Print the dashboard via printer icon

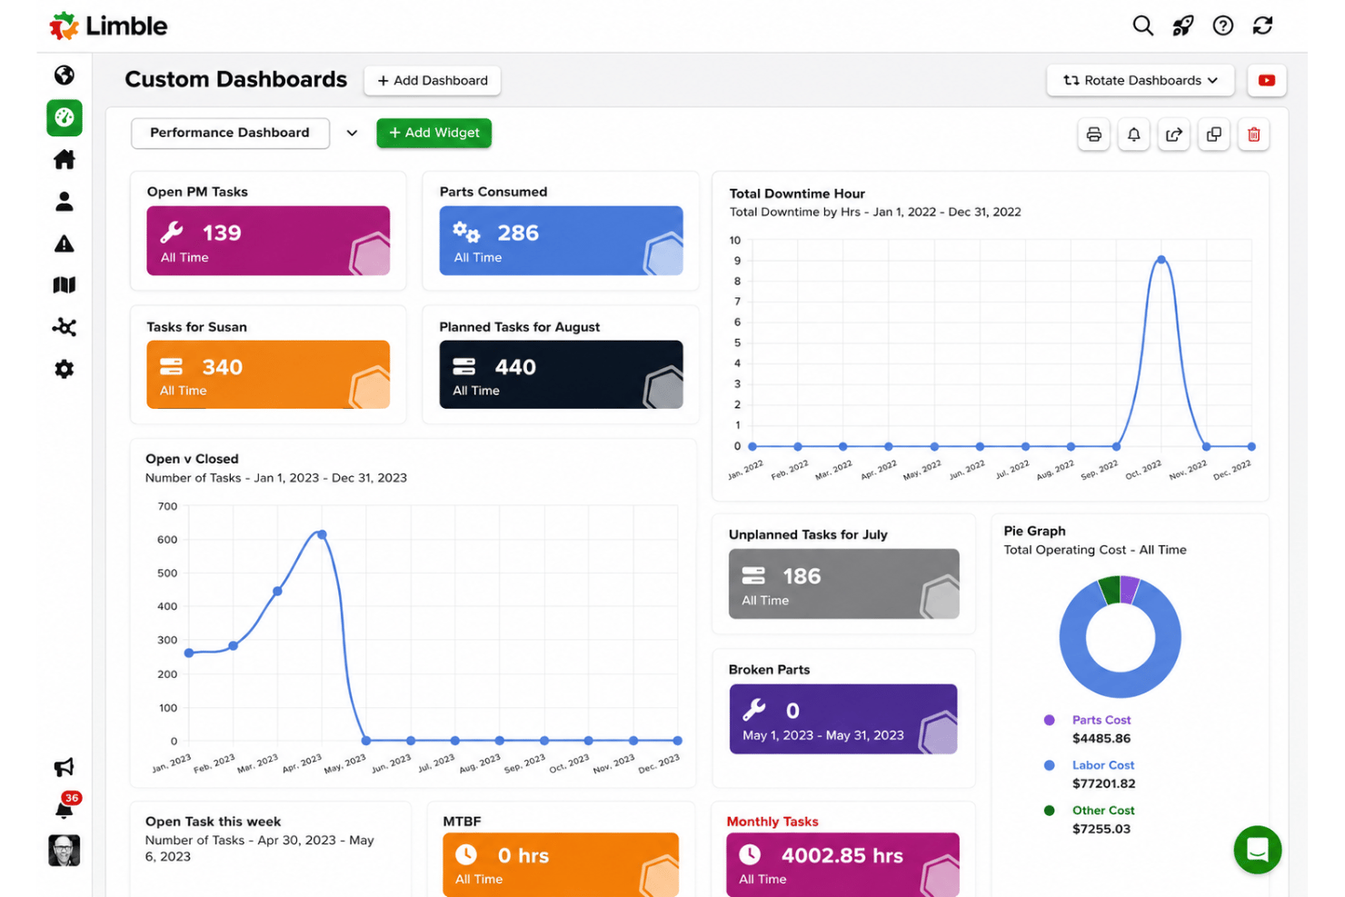tap(1093, 135)
